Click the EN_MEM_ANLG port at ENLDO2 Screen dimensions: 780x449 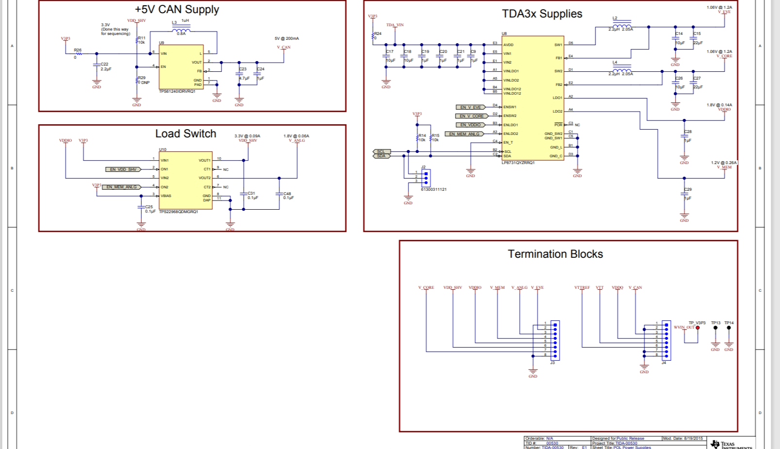tap(464, 134)
